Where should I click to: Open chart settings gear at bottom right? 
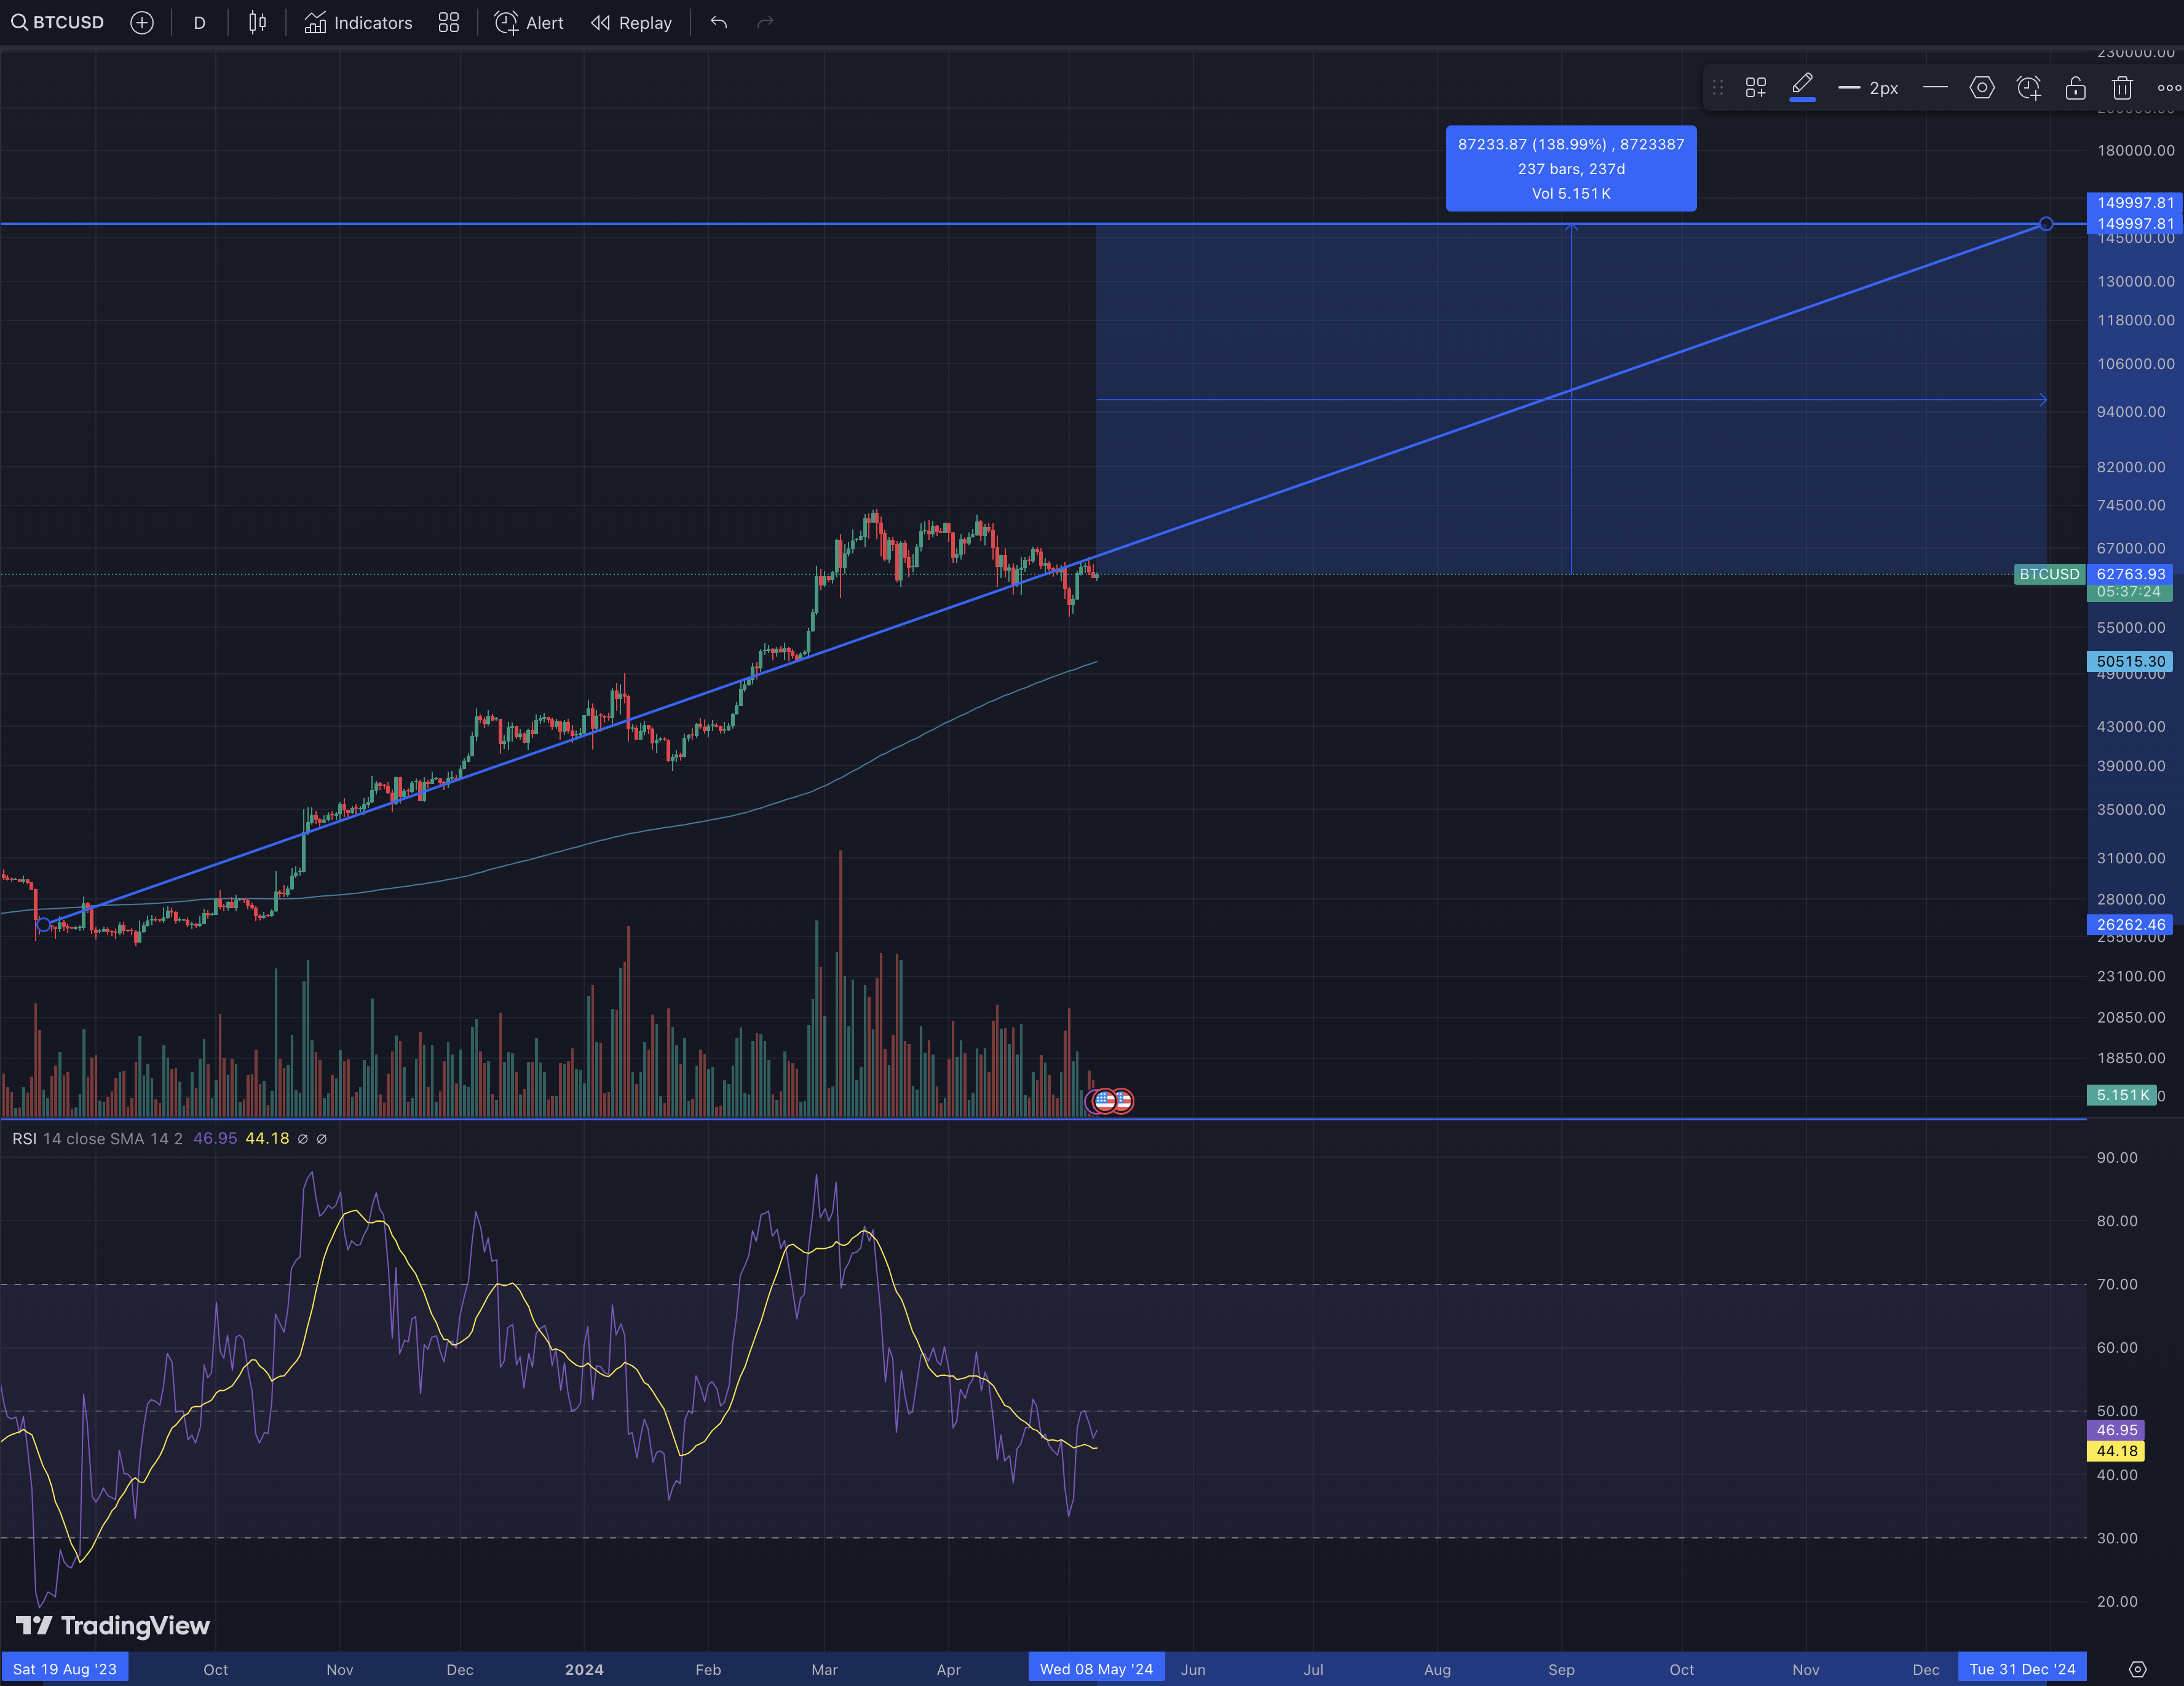(2138, 1669)
